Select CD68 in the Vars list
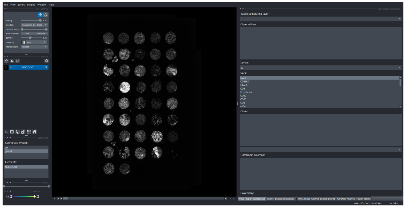This screenshot has height=208, width=406. click(x=319, y=99)
